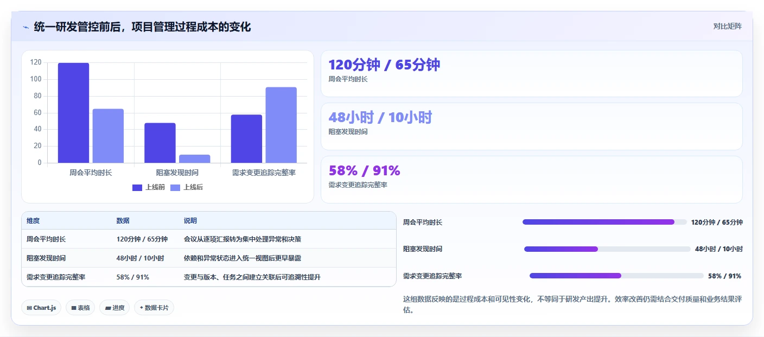The image size is (764, 337).
Task: Click the 变更与版本、任务之间建立关联 description cell
Action: tap(252, 277)
